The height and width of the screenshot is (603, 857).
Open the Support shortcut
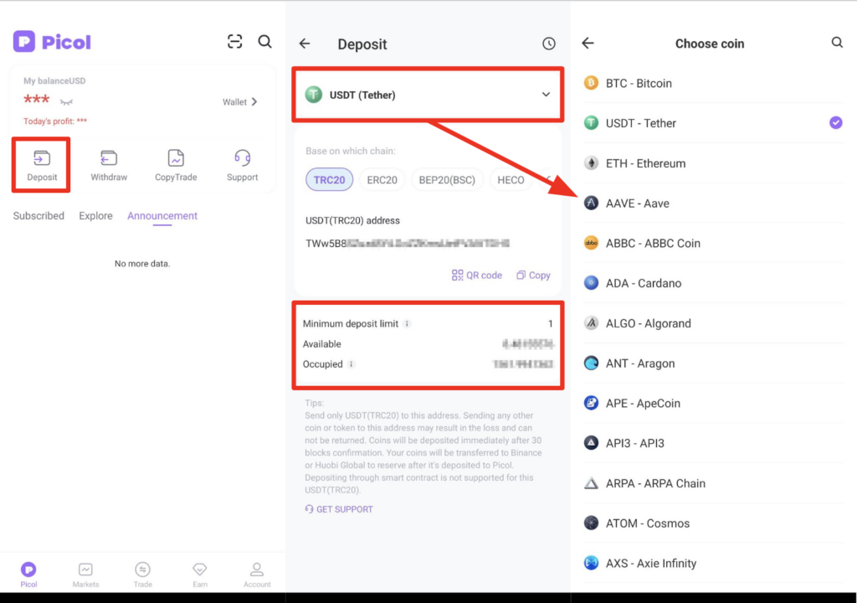(242, 165)
